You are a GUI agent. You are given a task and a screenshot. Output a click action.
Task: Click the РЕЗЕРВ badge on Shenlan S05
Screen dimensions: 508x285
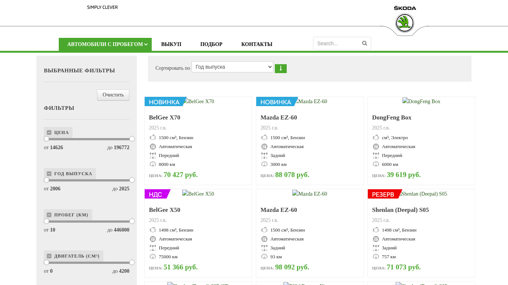click(x=383, y=194)
